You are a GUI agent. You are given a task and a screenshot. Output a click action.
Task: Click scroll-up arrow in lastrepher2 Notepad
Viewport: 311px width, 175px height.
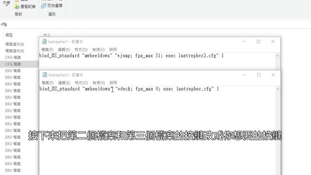click(x=278, y=89)
